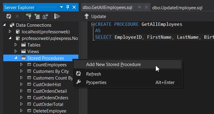
Task: Click the Stored Procedures folder icon
Action: [24, 58]
